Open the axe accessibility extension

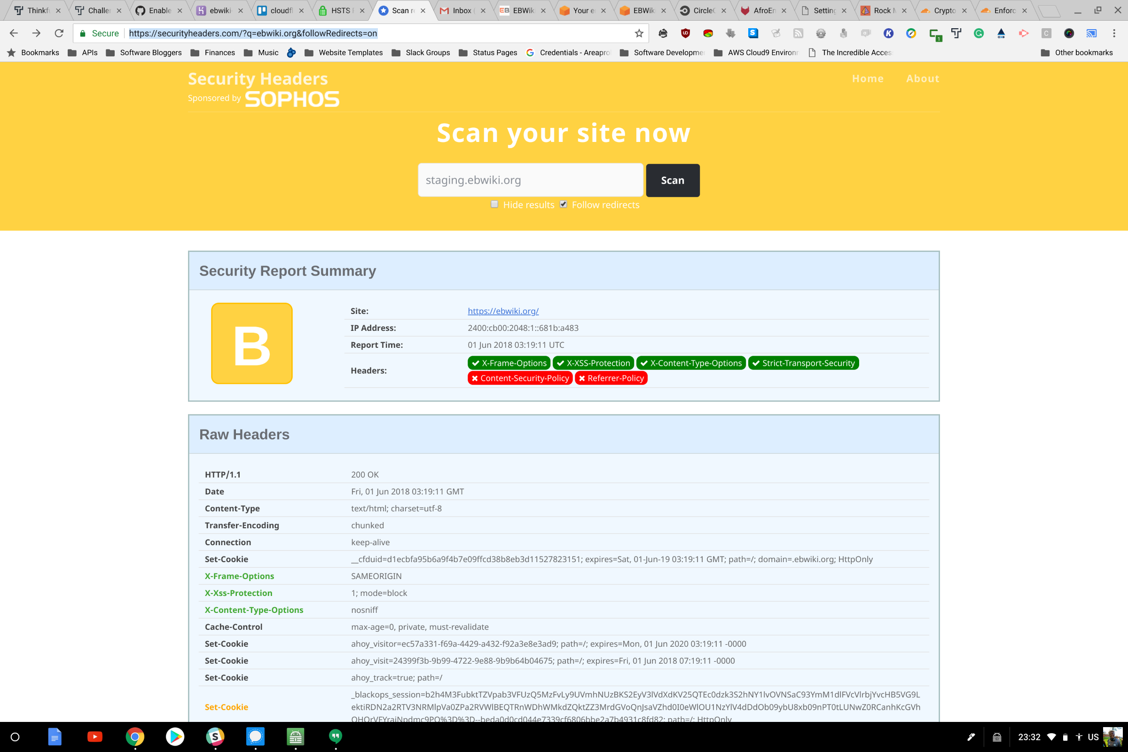point(1001,33)
